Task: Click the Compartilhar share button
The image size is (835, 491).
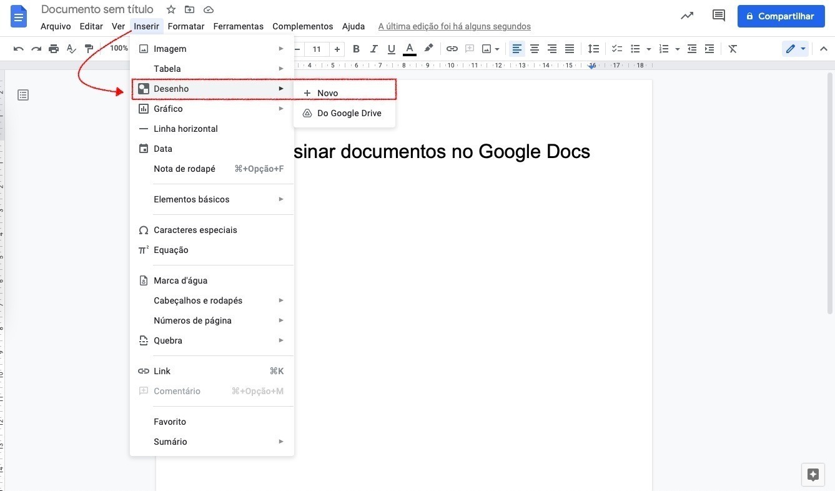Action: point(781,16)
